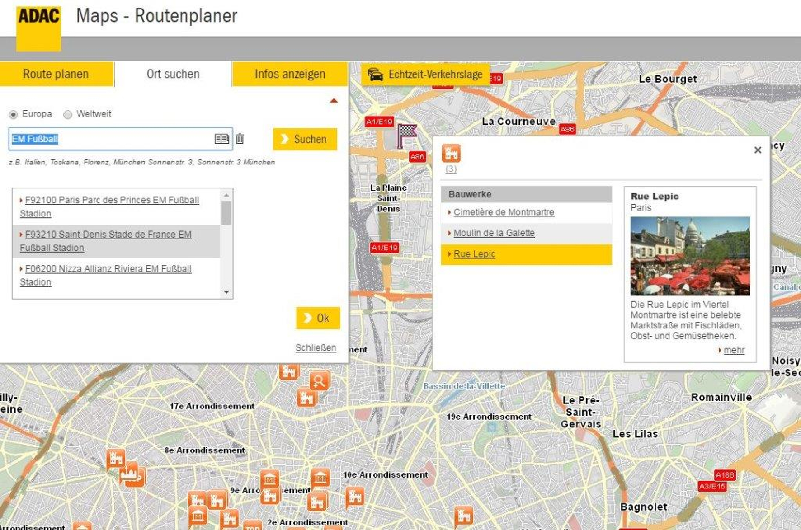Screen dimensions: 801x530
Task: Open museum marker above the 9e Arrondissement label
Action: 269,478
